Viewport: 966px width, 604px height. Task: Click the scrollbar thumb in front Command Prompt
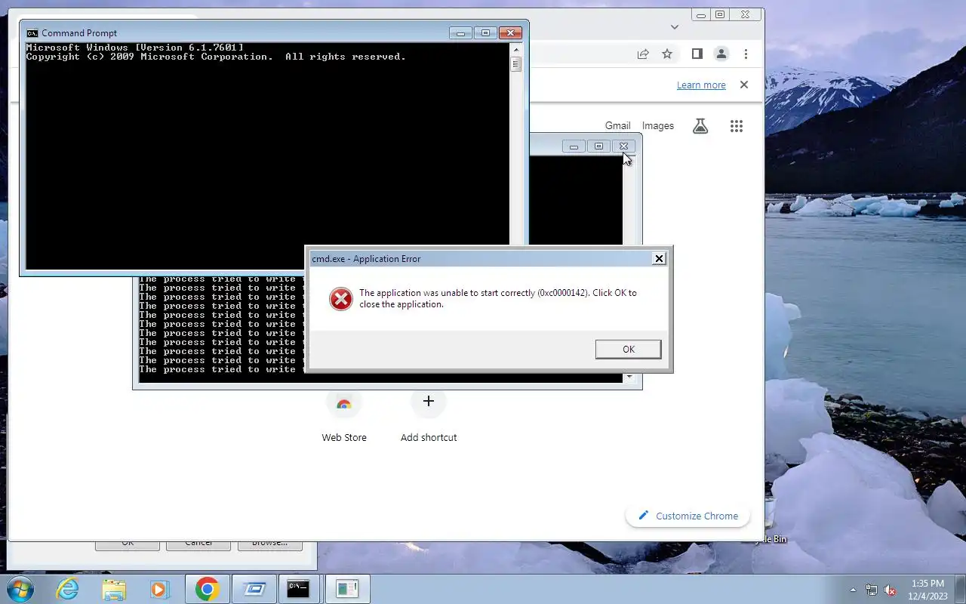click(516, 64)
